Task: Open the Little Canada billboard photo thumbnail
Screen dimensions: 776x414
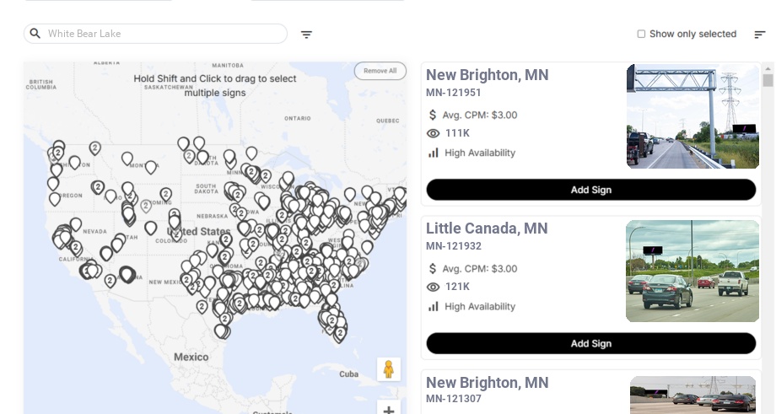Action: tap(692, 271)
